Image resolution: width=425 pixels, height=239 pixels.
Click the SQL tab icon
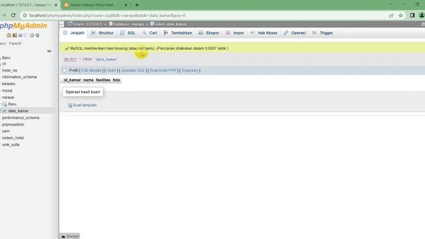coord(122,33)
